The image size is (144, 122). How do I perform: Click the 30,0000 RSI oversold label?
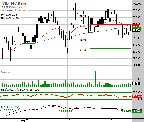[137, 99]
